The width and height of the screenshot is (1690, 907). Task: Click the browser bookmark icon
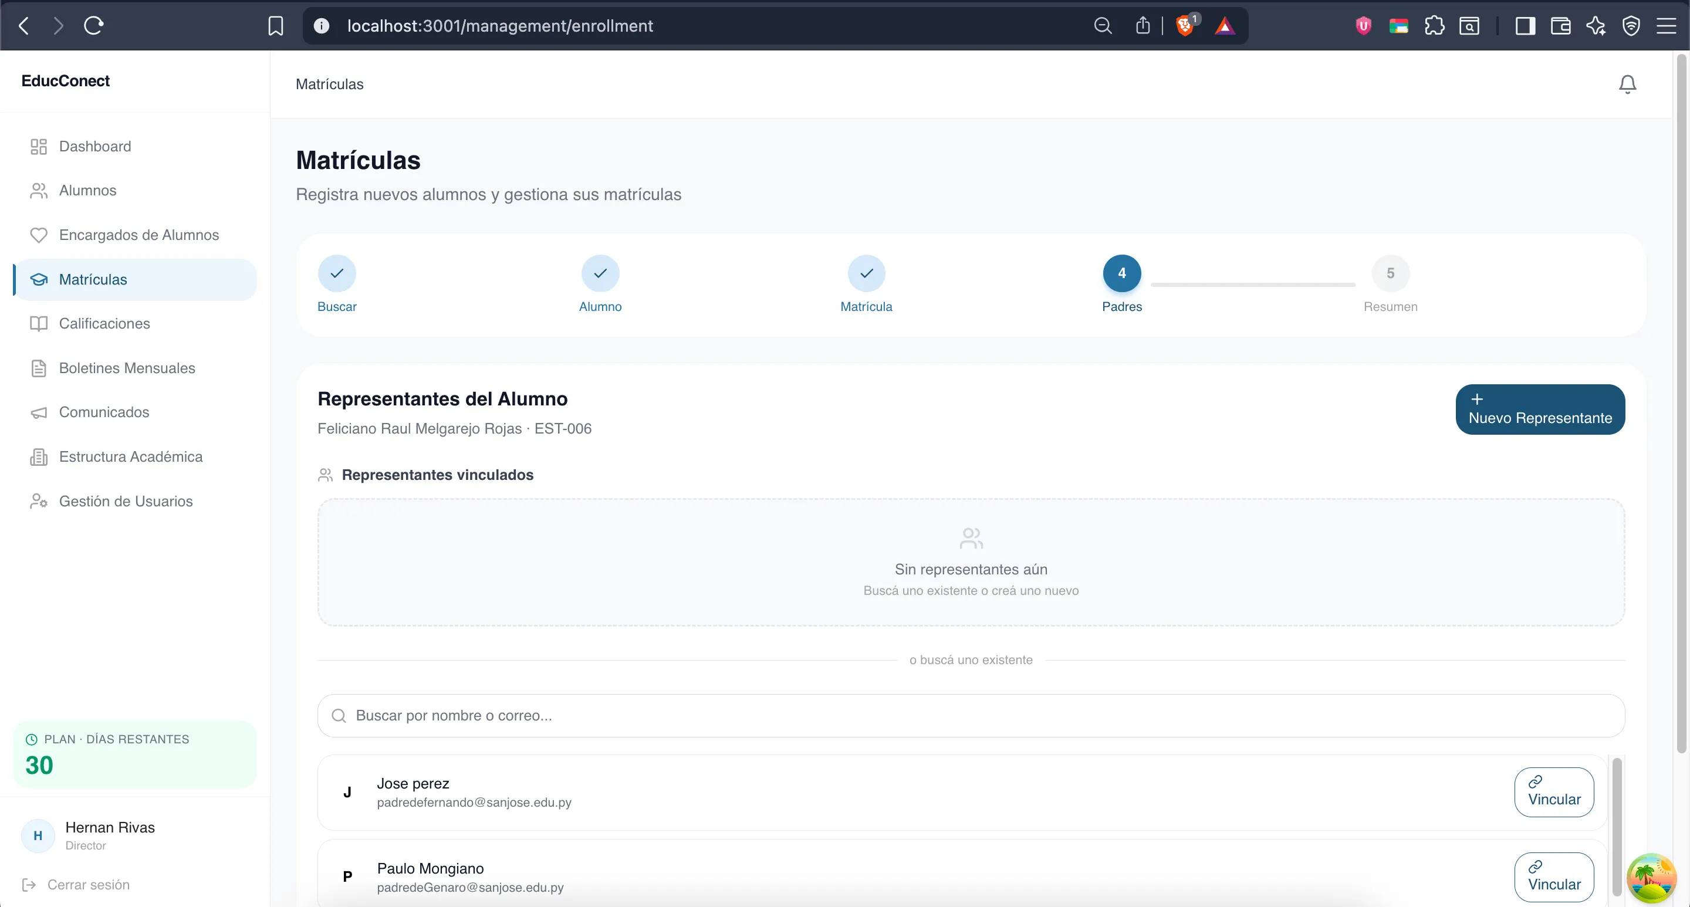pos(276,26)
